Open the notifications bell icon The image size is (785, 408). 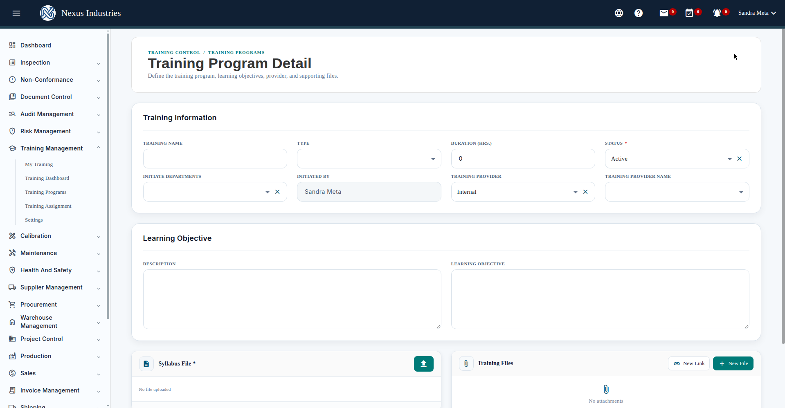tap(717, 13)
